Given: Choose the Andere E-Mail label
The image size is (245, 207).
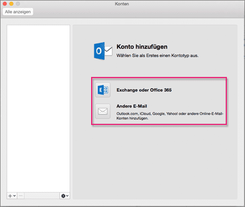Looking at the screenshot, I should 132,106.
